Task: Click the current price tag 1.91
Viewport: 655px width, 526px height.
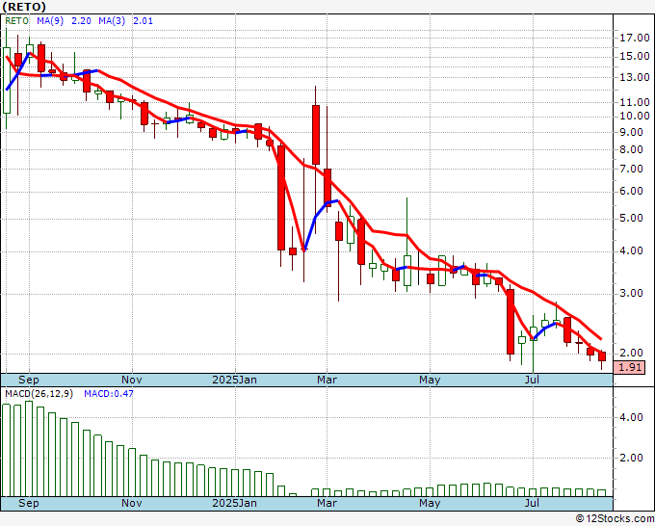Action: tap(630, 367)
